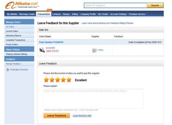Click the Verification Services arrow icon

click(x=8, y=70)
